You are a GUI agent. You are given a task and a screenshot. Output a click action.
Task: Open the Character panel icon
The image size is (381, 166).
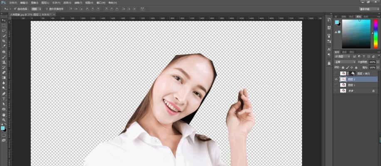point(329,49)
